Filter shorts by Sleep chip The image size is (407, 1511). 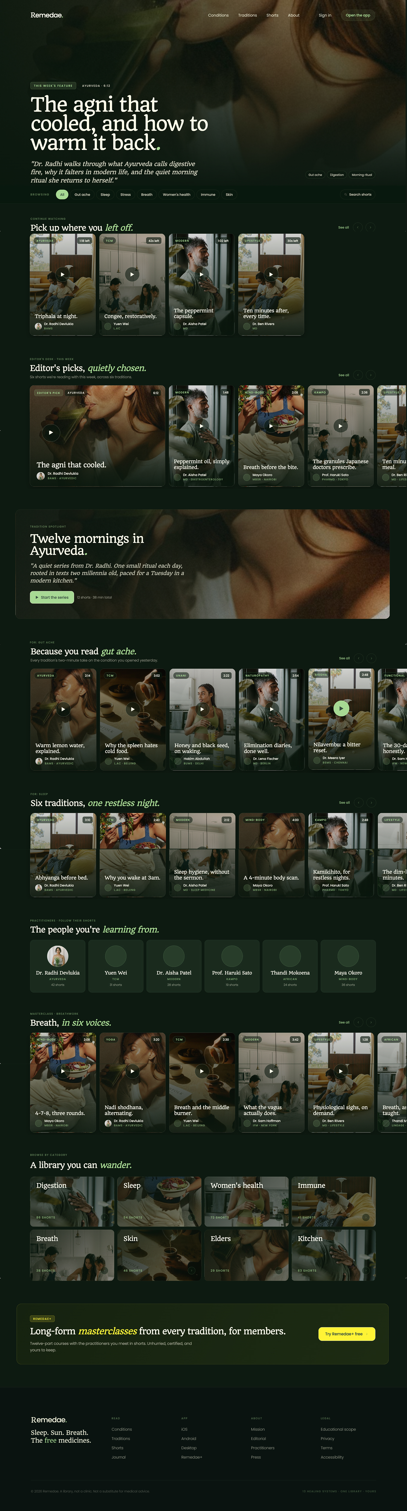105,194
